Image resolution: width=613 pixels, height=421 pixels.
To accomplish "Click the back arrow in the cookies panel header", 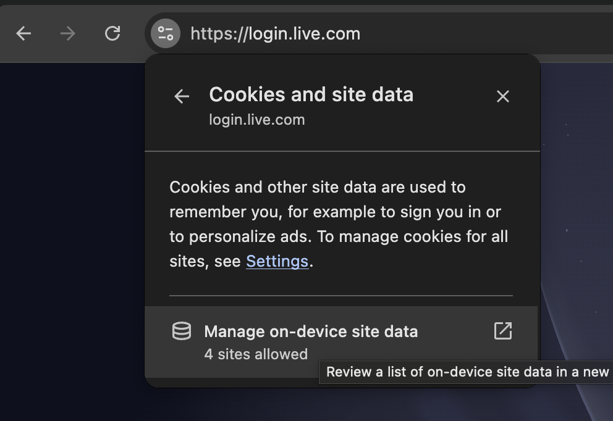I will 181,96.
